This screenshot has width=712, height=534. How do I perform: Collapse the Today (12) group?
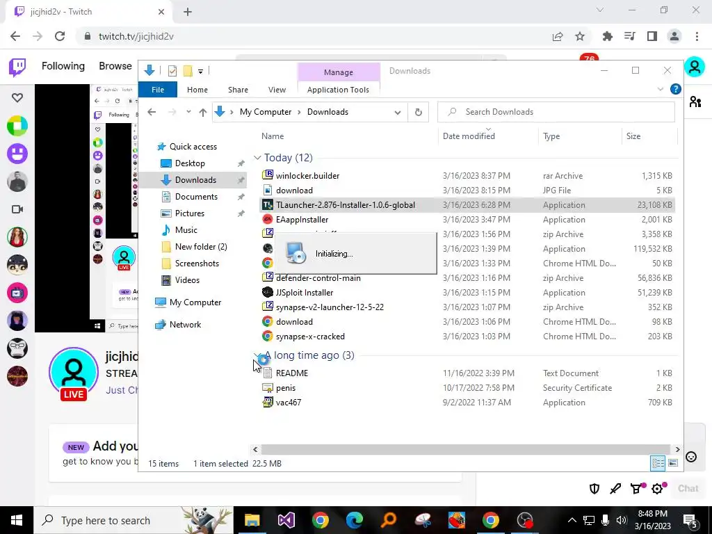pos(257,158)
